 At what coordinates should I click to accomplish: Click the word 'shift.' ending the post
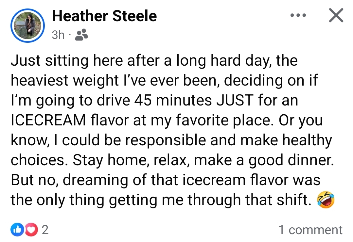pos(294,200)
